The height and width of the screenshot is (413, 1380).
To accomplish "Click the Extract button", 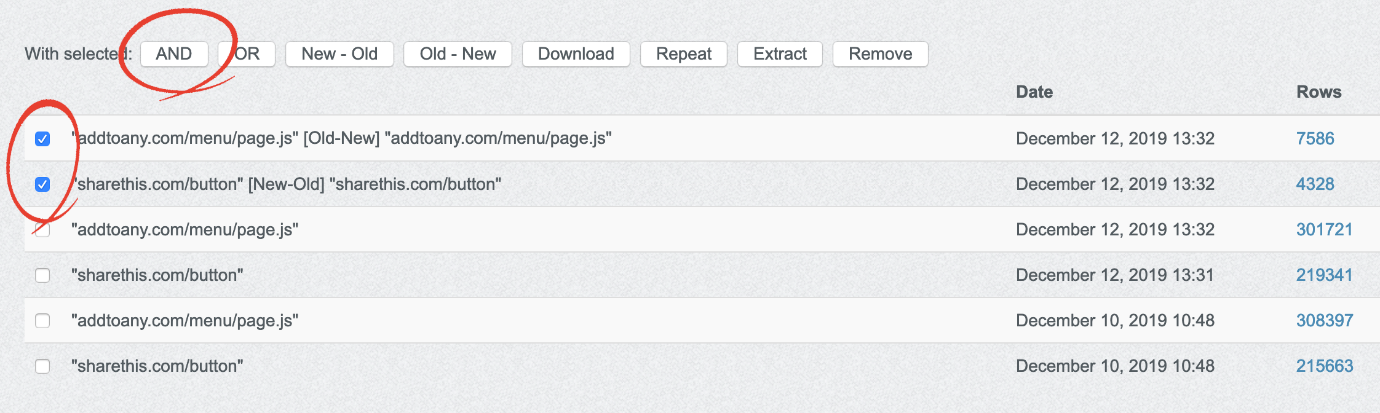I will (780, 54).
